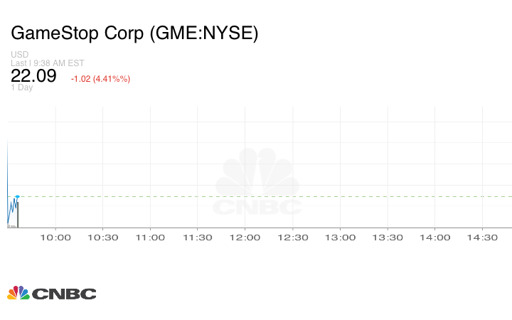Click the 11:30 time axis label
Viewport: 512px width, 320px height.
[198, 238]
